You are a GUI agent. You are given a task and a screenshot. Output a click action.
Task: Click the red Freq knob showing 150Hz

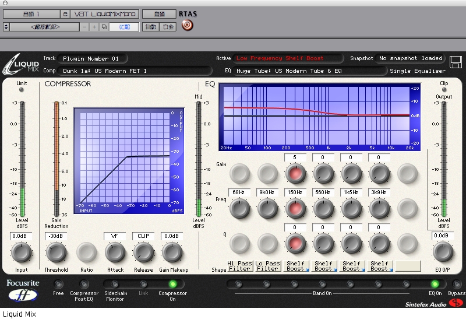pyautogui.click(x=295, y=208)
